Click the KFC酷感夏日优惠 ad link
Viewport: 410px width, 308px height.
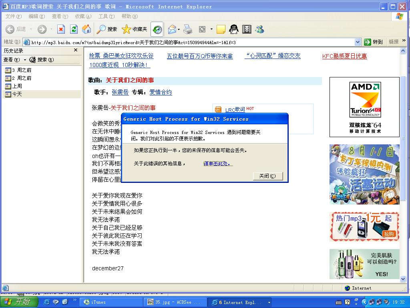(344, 56)
